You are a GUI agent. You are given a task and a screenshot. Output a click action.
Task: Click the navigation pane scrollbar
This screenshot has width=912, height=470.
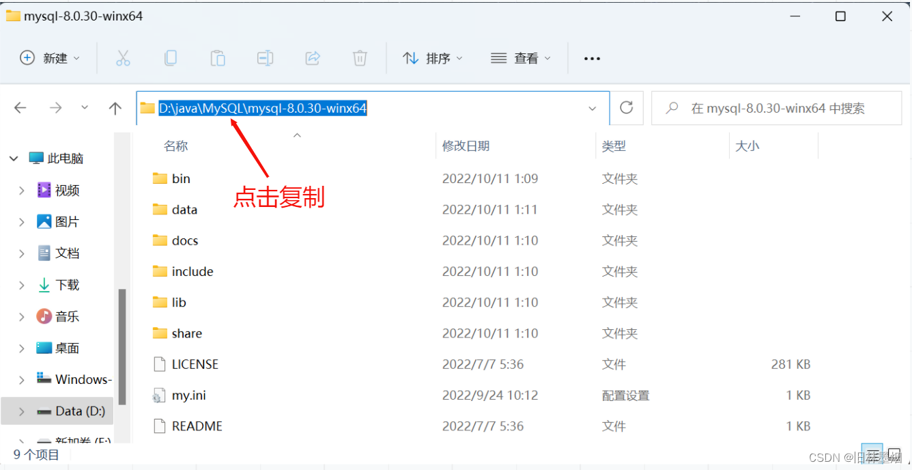click(x=122, y=346)
